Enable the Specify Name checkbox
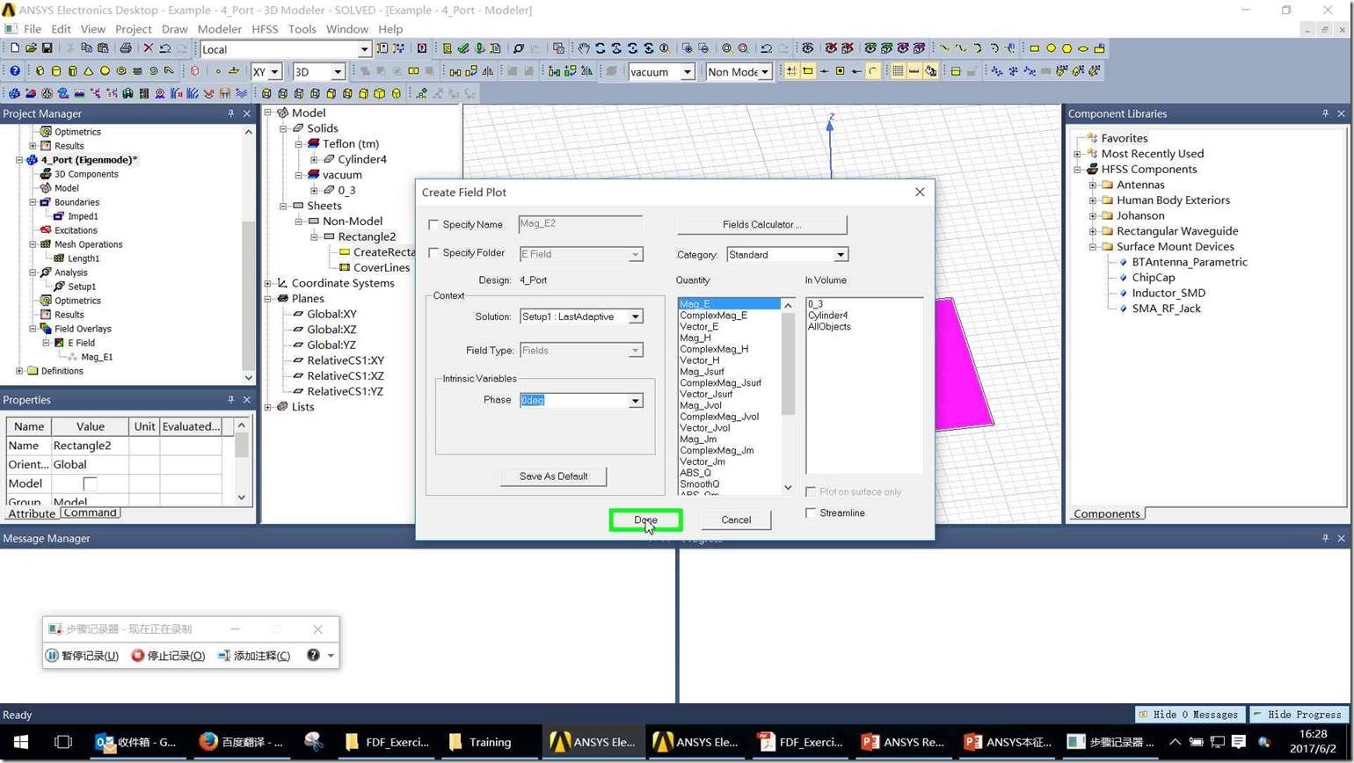This screenshot has height=763, width=1354. (x=433, y=225)
